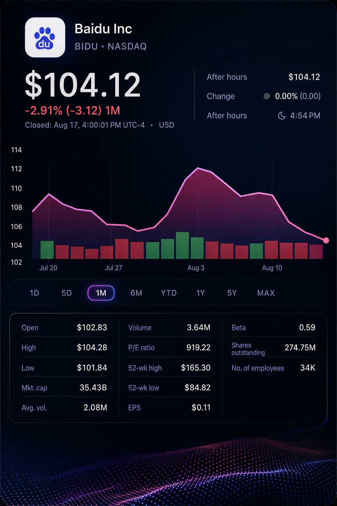Click the 52-wk high value $165.30
This screenshot has height=506, width=337.
pyautogui.click(x=195, y=368)
